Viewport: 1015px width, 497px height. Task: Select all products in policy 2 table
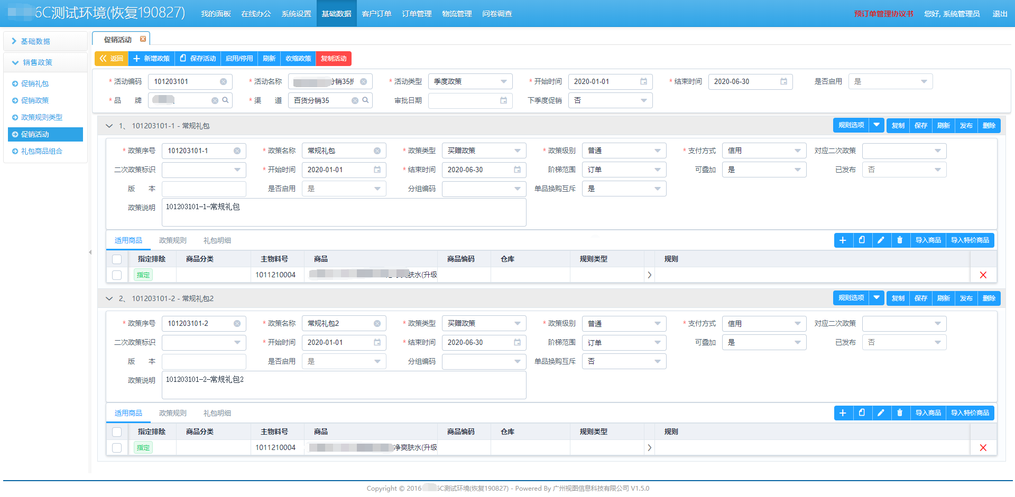[117, 432]
